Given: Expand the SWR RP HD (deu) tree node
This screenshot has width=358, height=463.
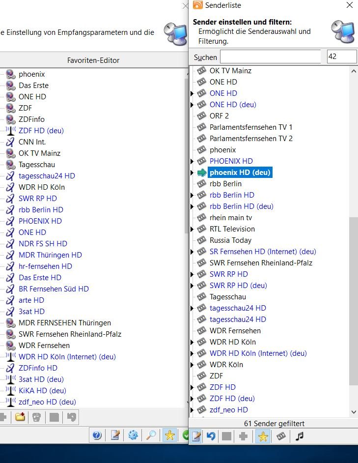Looking at the screenshot, I should point(193,286).
